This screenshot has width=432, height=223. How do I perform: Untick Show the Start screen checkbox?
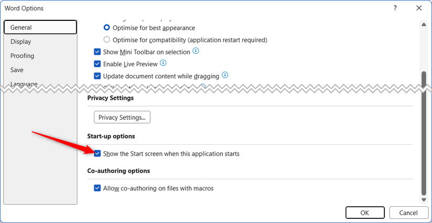point(97,154)
